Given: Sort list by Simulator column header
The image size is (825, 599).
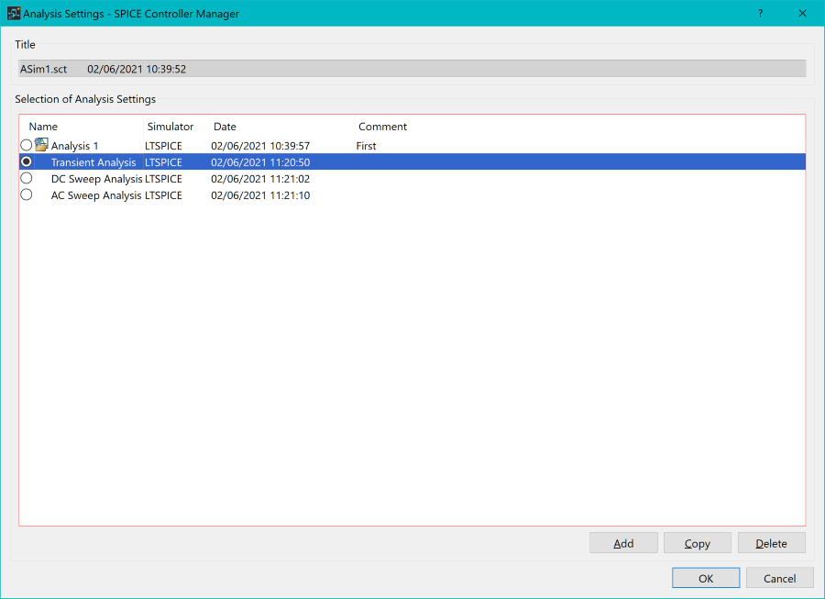Looking at the screenshot, I should [x=171, y=127].
